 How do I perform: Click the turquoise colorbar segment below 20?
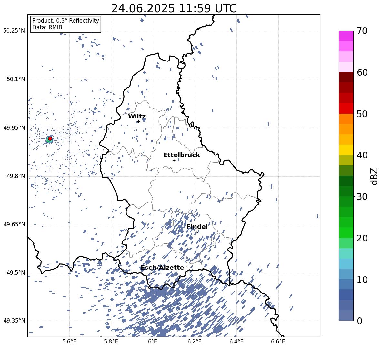[346, 253]
